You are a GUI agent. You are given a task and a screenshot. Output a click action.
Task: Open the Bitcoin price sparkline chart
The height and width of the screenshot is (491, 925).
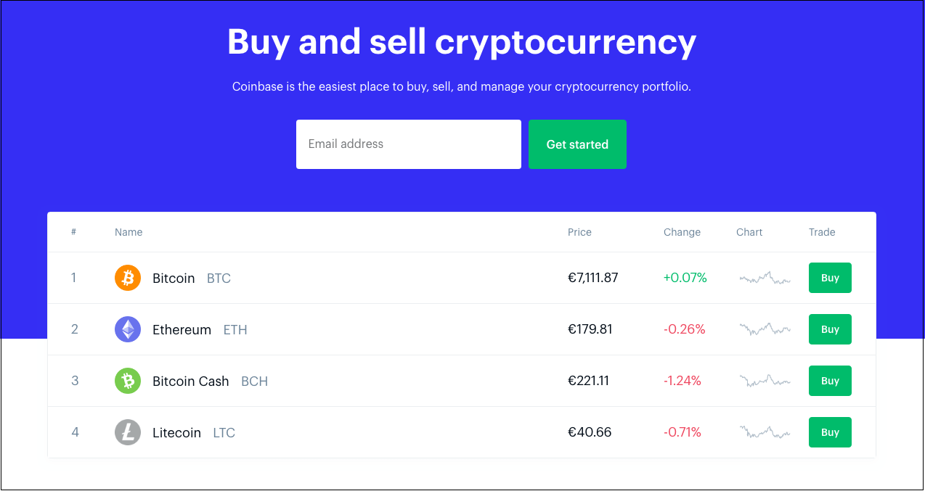click(765, 278)
